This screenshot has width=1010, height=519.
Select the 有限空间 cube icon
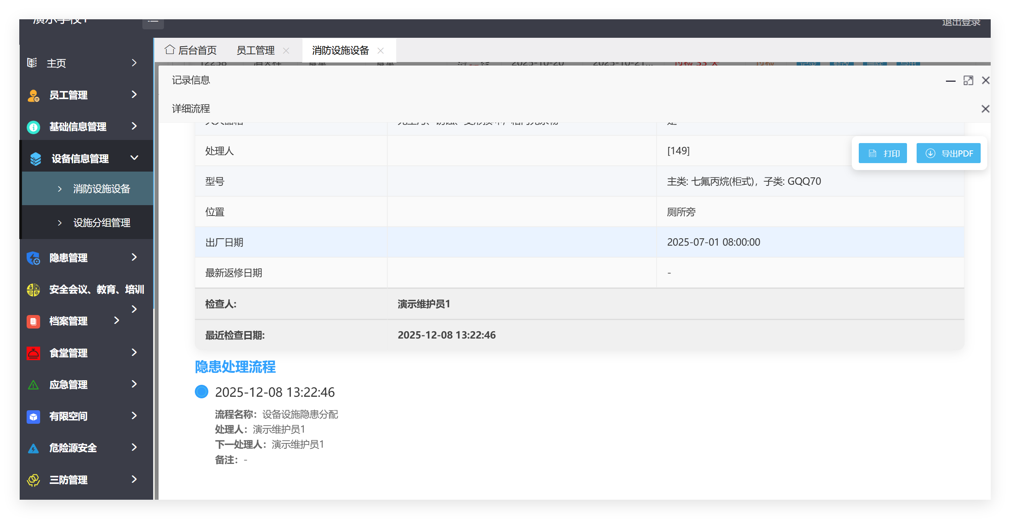(33, 416)
